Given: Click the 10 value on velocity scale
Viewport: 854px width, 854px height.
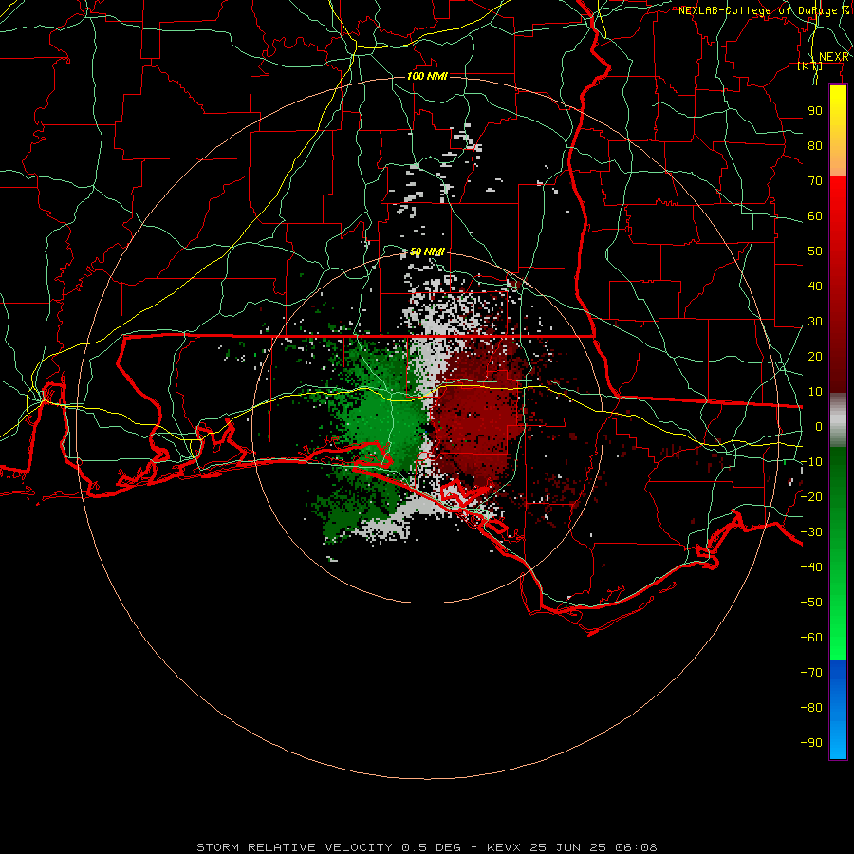Looking at the screenshot, I should pos(815,392).
